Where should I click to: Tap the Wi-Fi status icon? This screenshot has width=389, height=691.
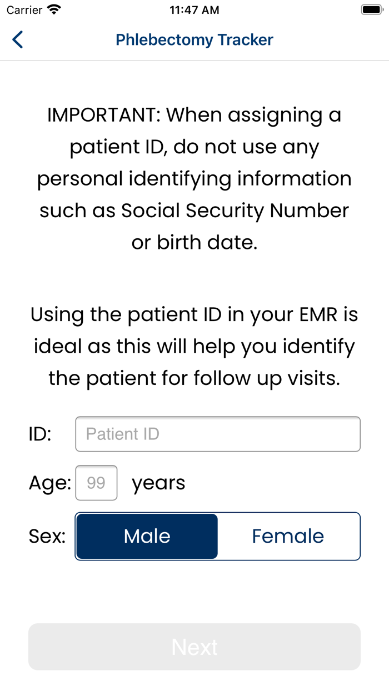pyautogui.click(x=54, y=10)
